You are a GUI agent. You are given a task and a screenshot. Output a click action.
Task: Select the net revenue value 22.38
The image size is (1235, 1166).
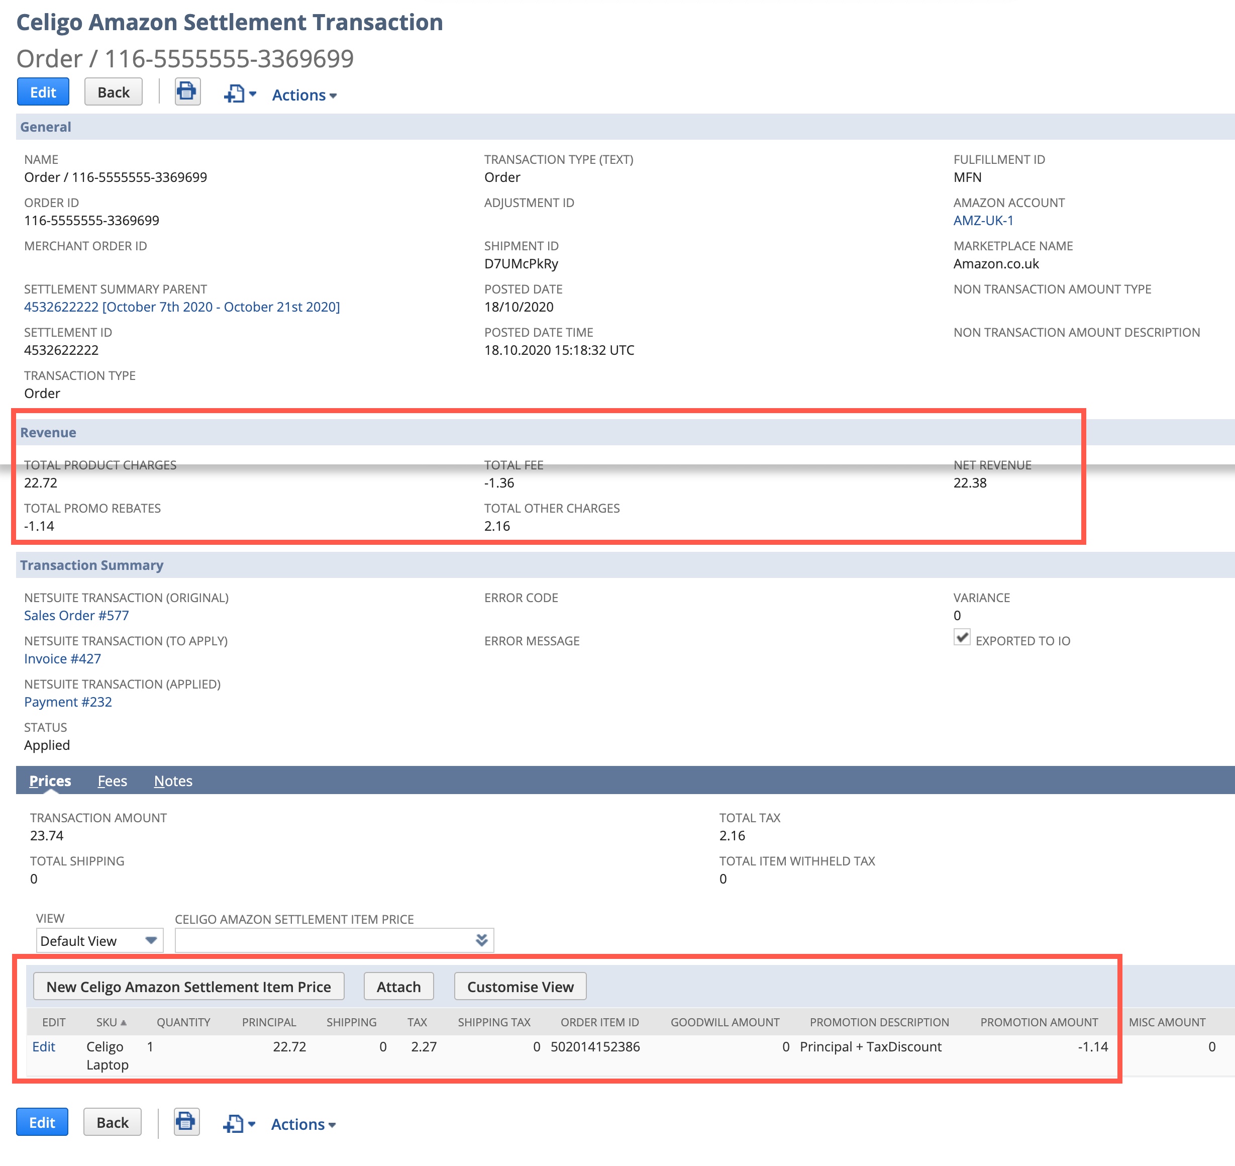[x=970, y=483]
